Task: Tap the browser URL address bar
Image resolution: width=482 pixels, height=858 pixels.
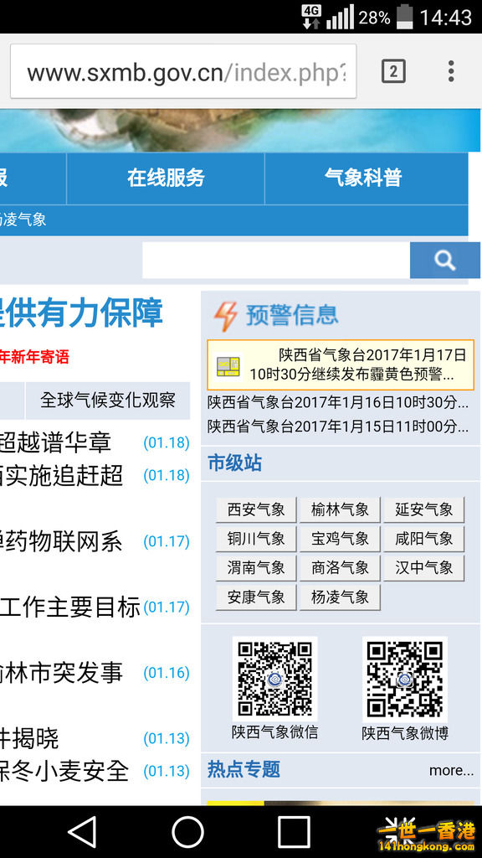Action: pyautogui.click(x=183, y=72)
